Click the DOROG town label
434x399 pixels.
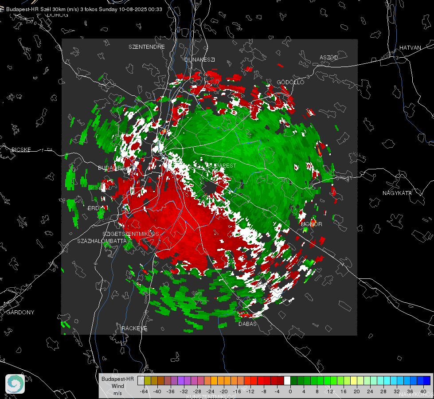(x=58, y=15)
